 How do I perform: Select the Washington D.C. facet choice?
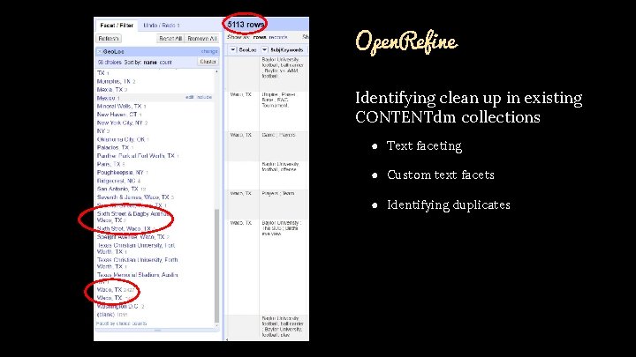point(117,307)
